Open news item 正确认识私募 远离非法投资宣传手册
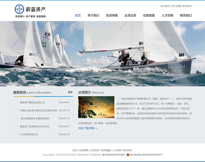205x162 pixels. coord(38,111)
